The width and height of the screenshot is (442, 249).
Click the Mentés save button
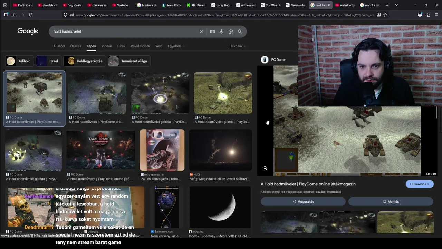click(x=391, y=202)
